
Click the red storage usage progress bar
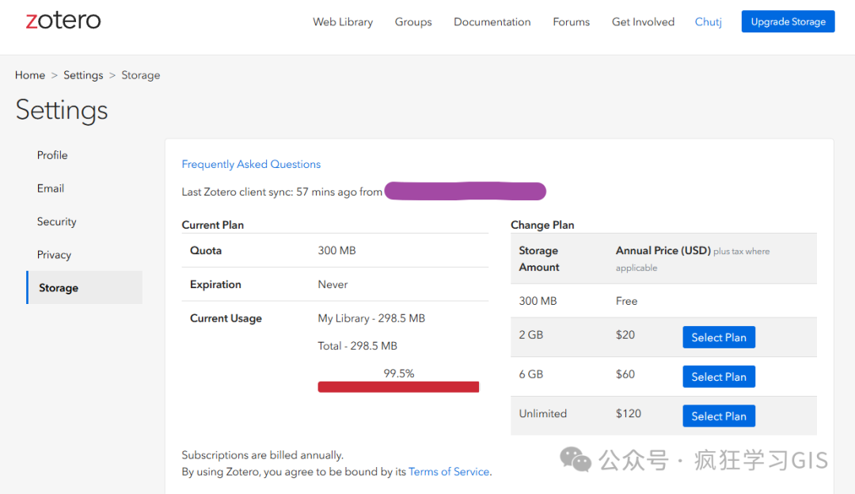point(398,387)
